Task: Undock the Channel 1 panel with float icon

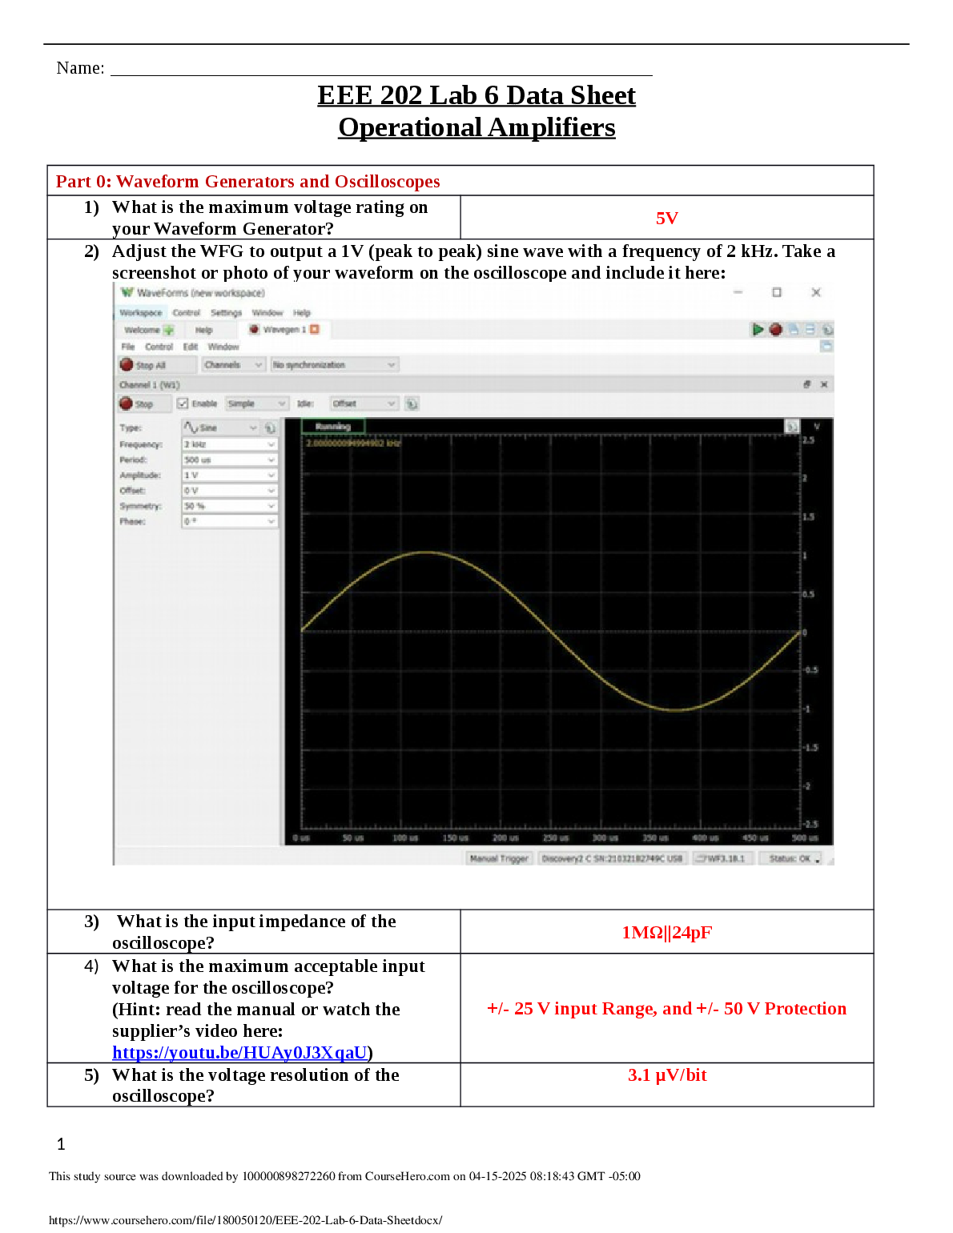Action: point(806,385)
